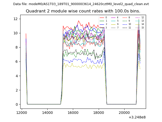Viewport: 162px width, 122px height.
Task: Click the x-axis tick label 20000
Action: [x=124, y=112]
